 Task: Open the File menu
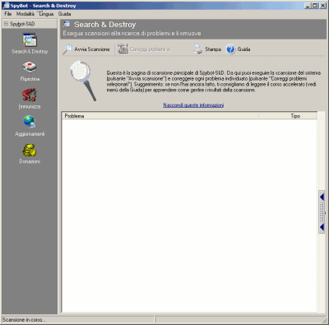pos(8,14)
